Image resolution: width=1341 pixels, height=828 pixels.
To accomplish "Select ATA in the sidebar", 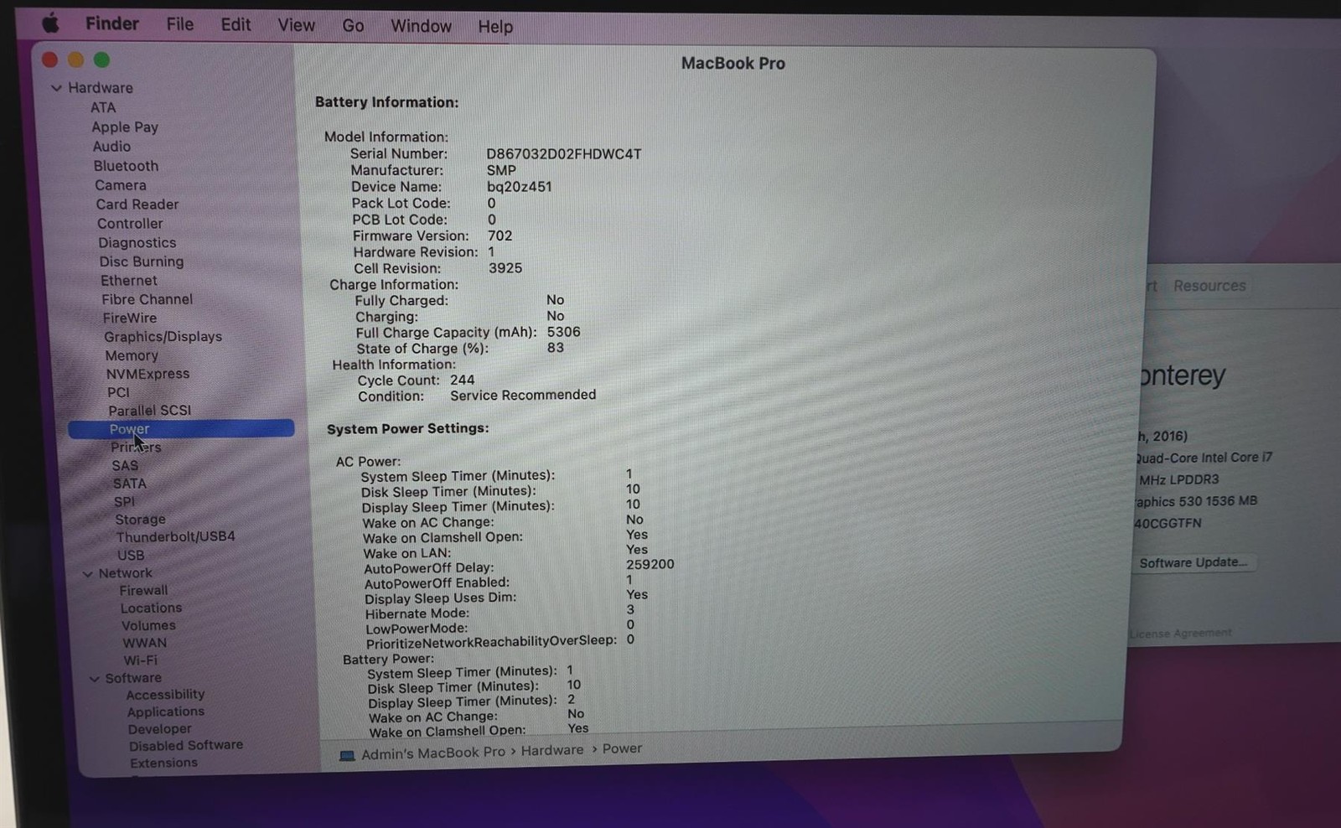I will (103, 107).
